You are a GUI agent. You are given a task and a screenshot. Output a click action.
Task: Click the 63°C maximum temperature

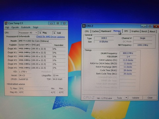[61, 92]
